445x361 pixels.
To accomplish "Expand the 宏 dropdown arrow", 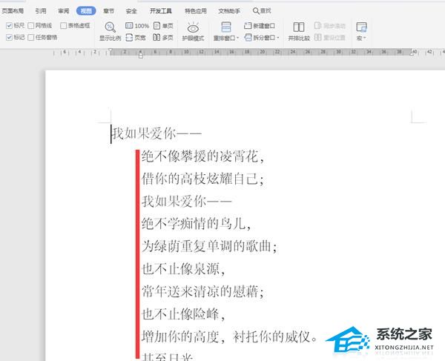I will [x=365, y=38].
